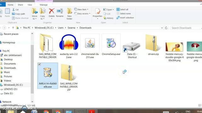
Task: Click Paste shortcut in the ribbon
Action: [20, 18]
